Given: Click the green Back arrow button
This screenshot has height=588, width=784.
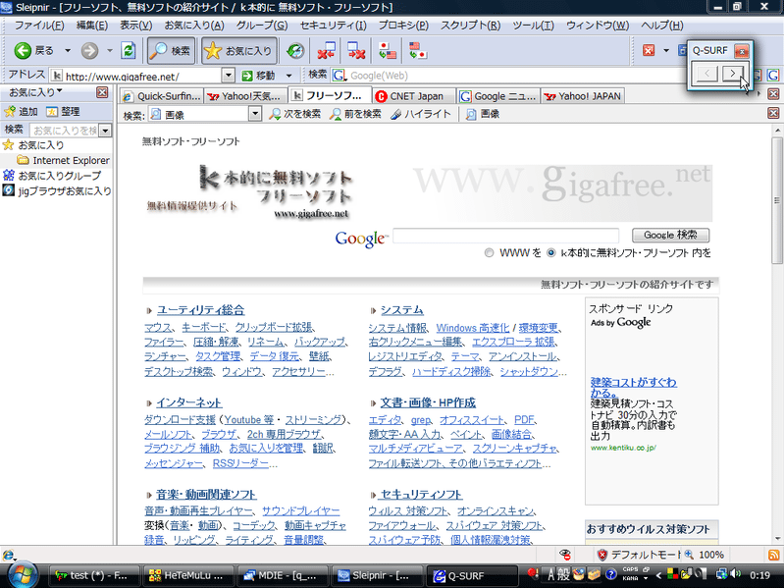Looking at the screenshot, I should point(23,50).
